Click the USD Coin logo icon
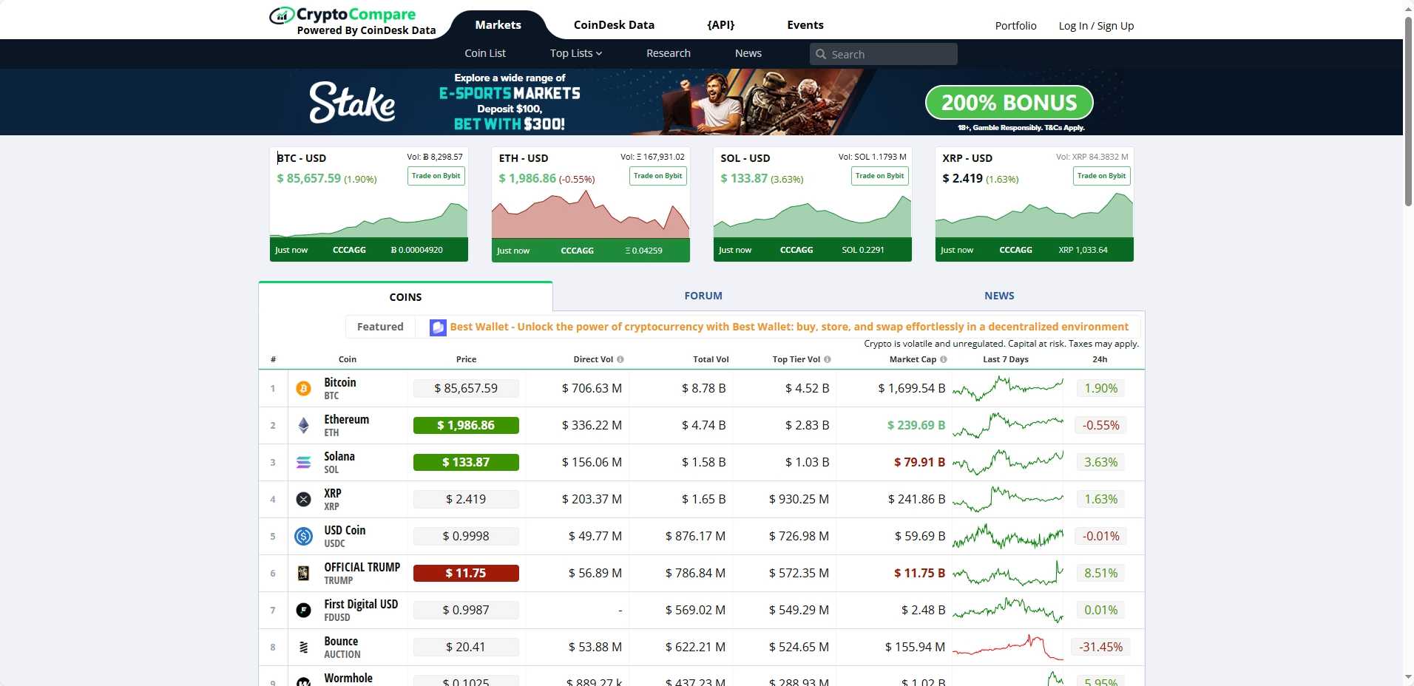The image size is (1414, 686). tap(303, 536)
